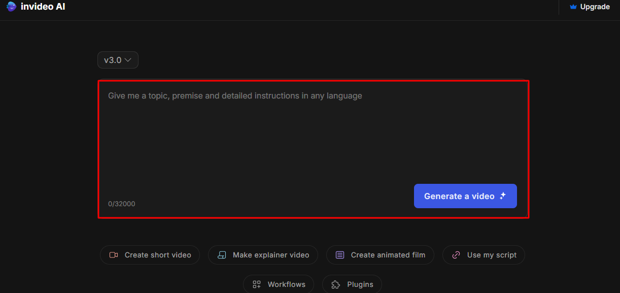Click the link icon on Use my script

(455, 255)
